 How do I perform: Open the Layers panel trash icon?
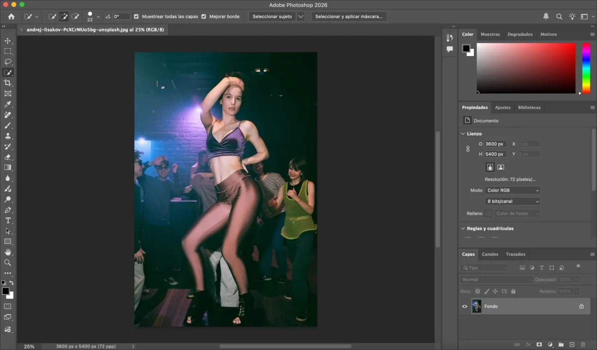click(x=583, y=344)
